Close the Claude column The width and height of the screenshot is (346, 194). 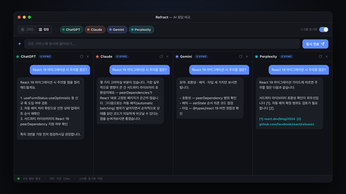pyautogui.click(x=168, y=57)
